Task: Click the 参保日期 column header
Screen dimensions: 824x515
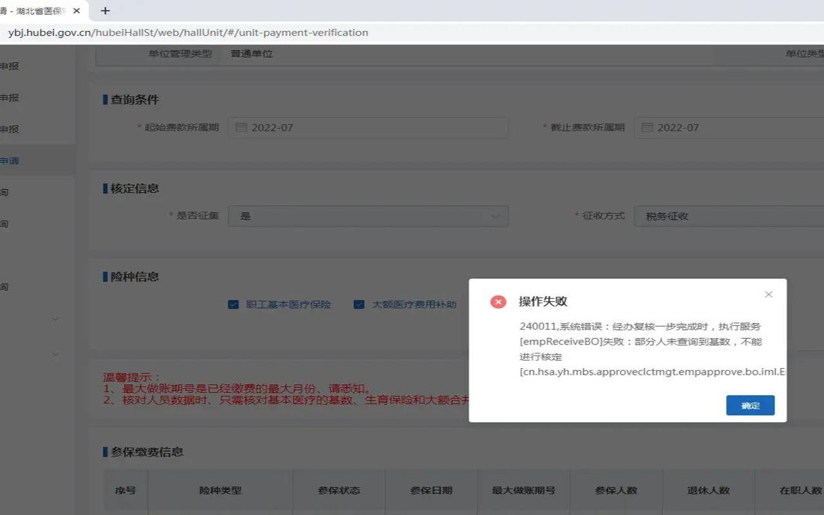Action: [431, 490]
